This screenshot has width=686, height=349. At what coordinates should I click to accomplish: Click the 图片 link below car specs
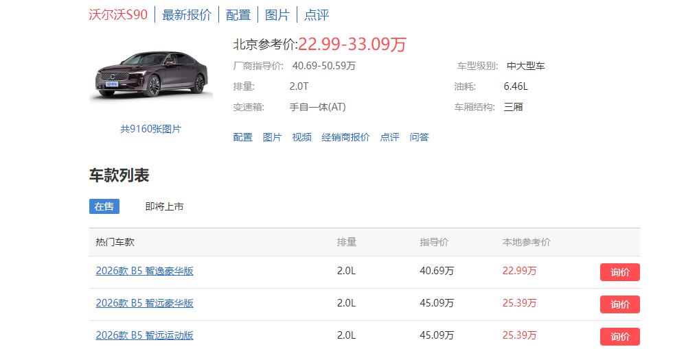pyautogui.click(x=272, y=137)
